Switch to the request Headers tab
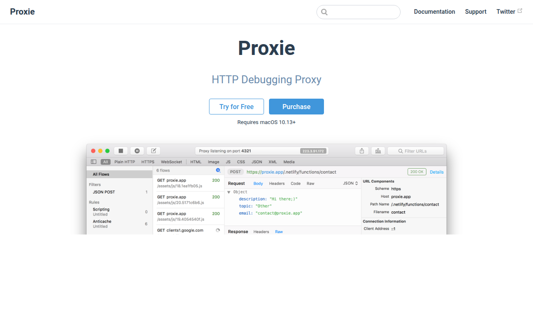Viewport: 533px width, 333px height. point(277,184)
